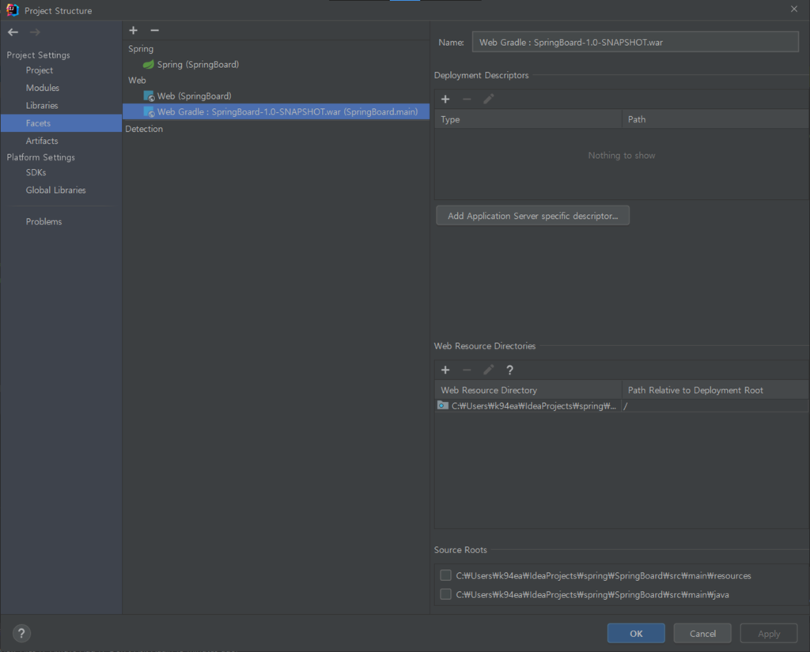Open web resource directories help question mark
Screen dimensions: 810x652
[509, 370]
